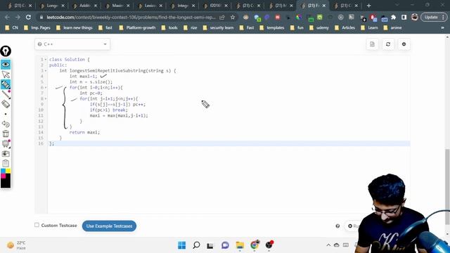
Task: Collapse the code fold arrow on line 8
Action: (x=46, y=98)
